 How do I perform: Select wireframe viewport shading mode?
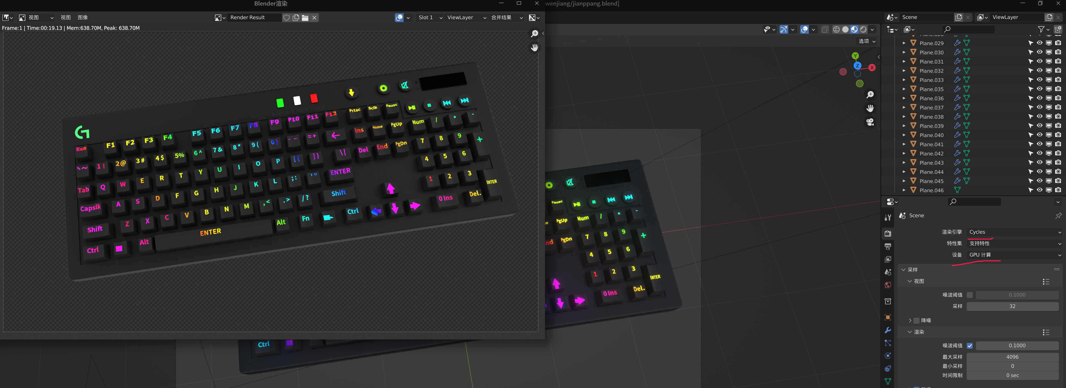pos(836,29)
